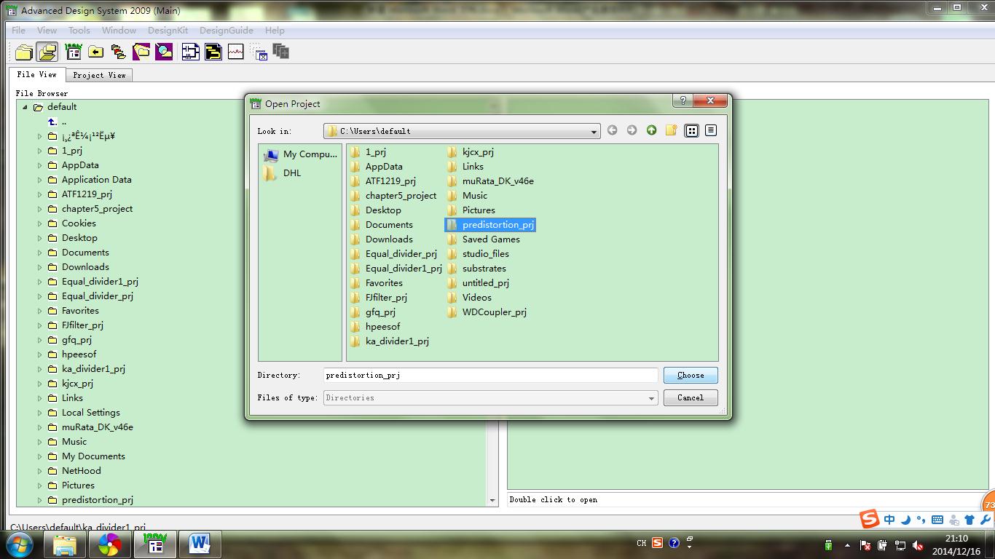Show hidden system tray icons

(x=847, y=545)
